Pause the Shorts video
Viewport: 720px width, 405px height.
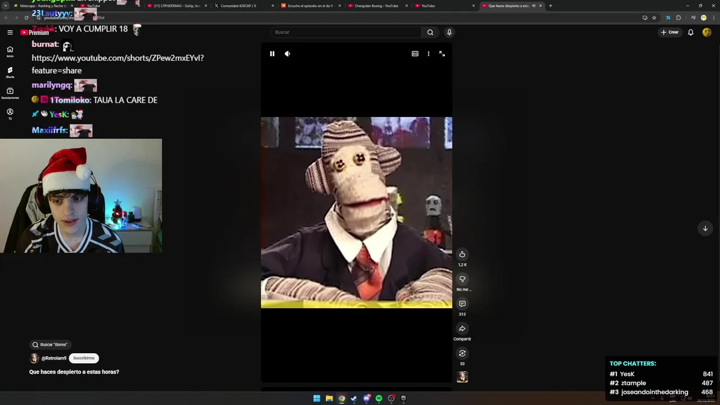pos(272,53)
